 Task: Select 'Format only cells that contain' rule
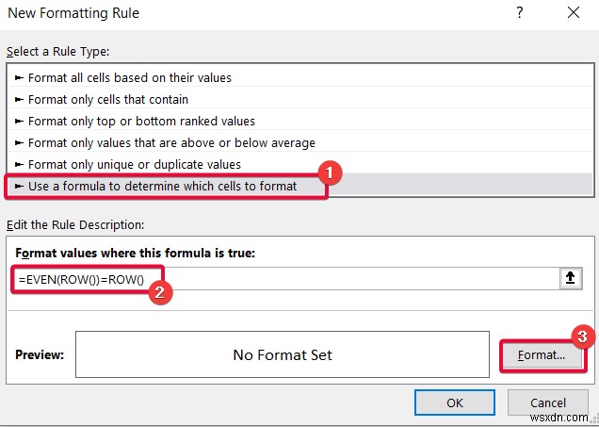(108, 99)
